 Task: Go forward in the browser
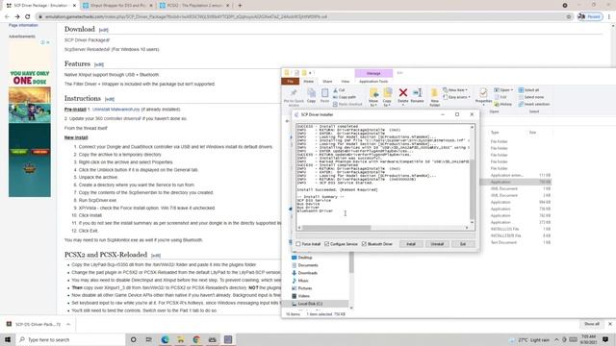pos(17,17)
